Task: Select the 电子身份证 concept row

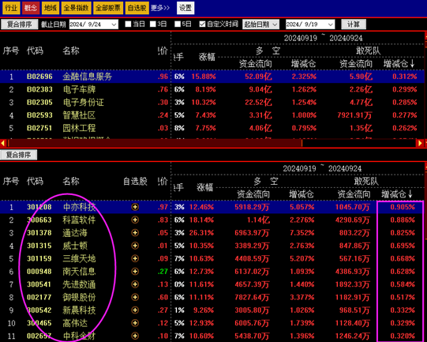Action: [212, 102]
